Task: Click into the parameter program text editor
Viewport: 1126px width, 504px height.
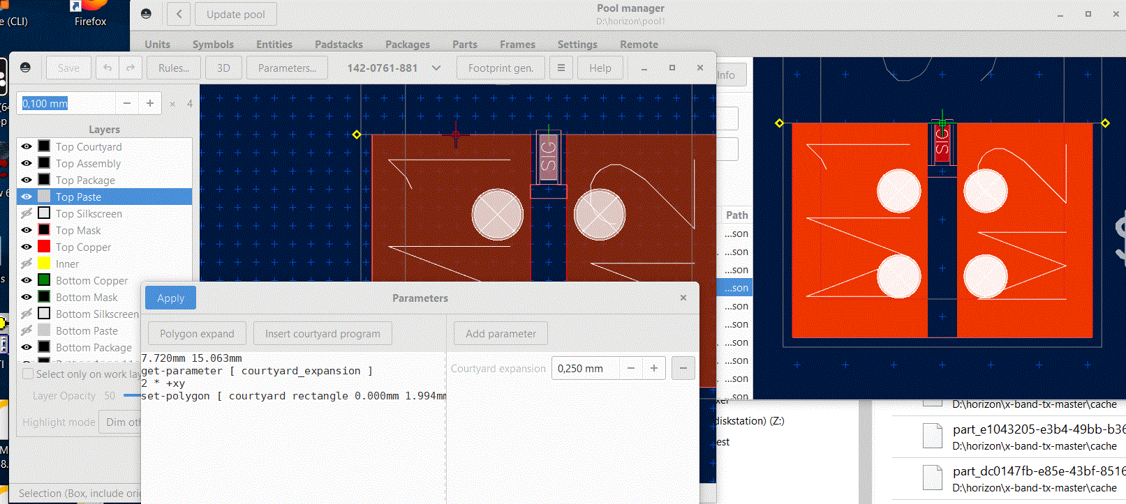Action: (x=293, y=427)
